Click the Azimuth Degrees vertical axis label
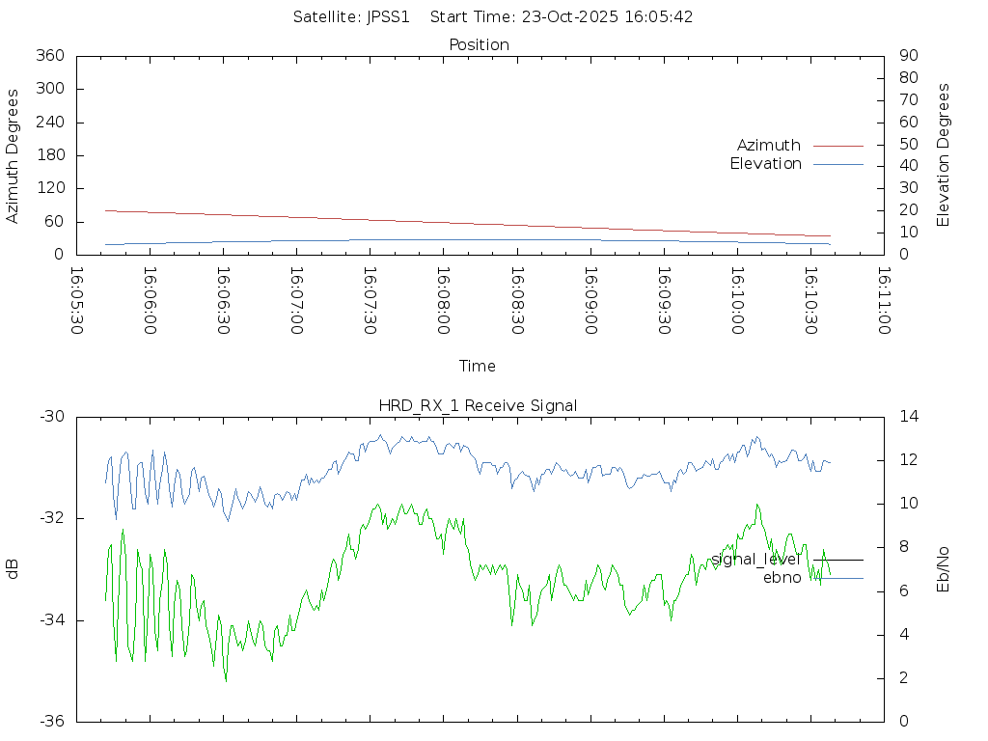Viewport: 988px width, 741px height. coord(13,156)
